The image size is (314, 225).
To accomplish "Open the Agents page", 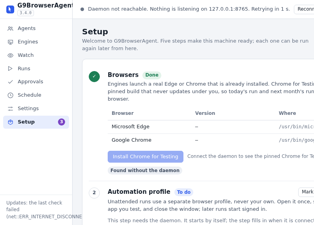I will 36,28.
